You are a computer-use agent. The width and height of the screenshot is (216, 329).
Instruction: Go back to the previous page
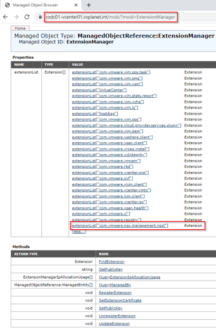[x=5, y=17]
